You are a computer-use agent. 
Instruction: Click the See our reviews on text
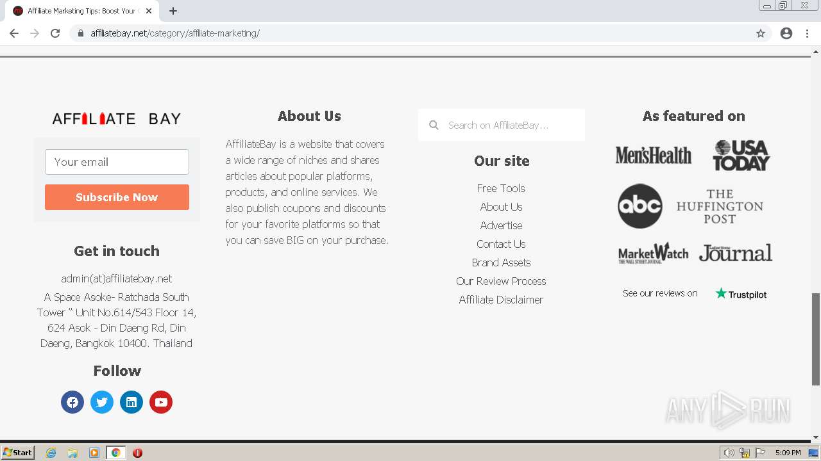click(660, 293)
